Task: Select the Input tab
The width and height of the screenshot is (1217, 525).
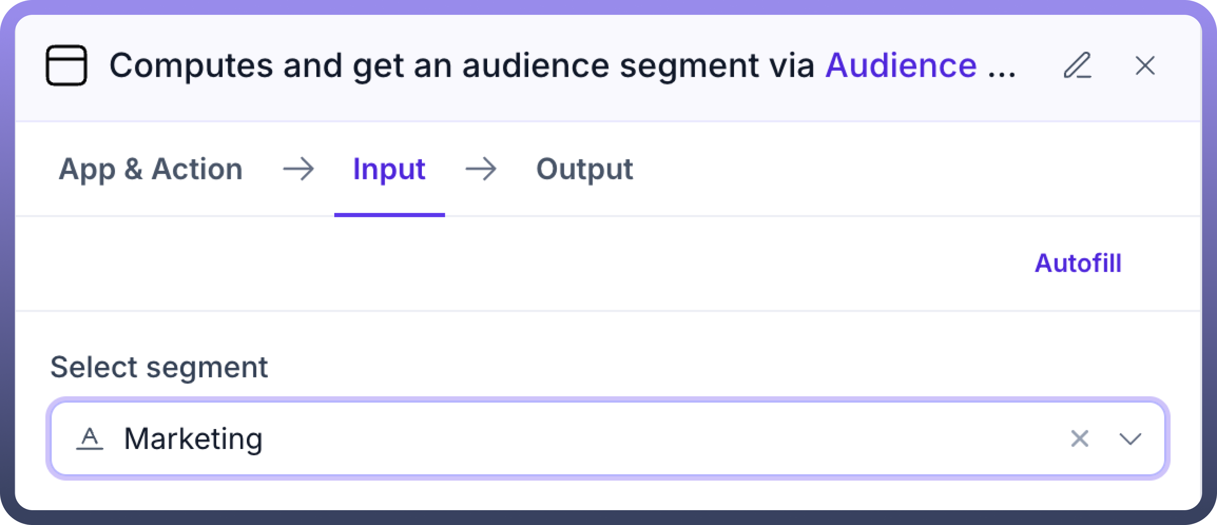Action: click(x=389, y=169)
